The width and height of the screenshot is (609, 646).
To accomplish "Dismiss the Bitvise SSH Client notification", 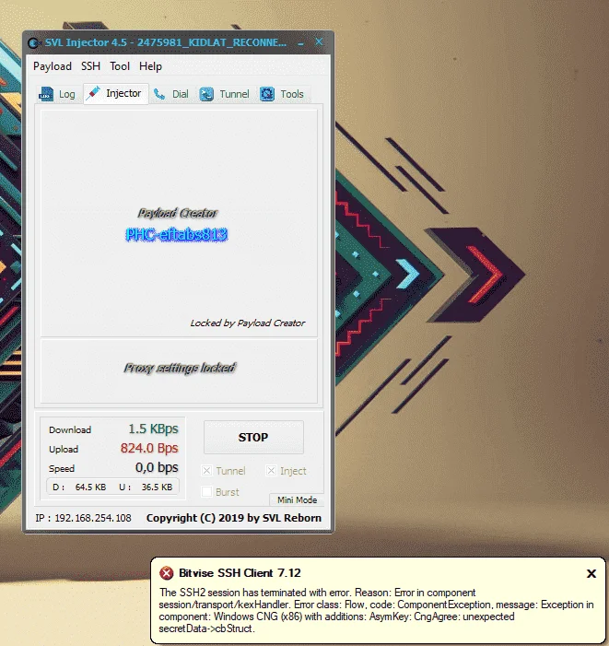I will click(x=591, y=573).
